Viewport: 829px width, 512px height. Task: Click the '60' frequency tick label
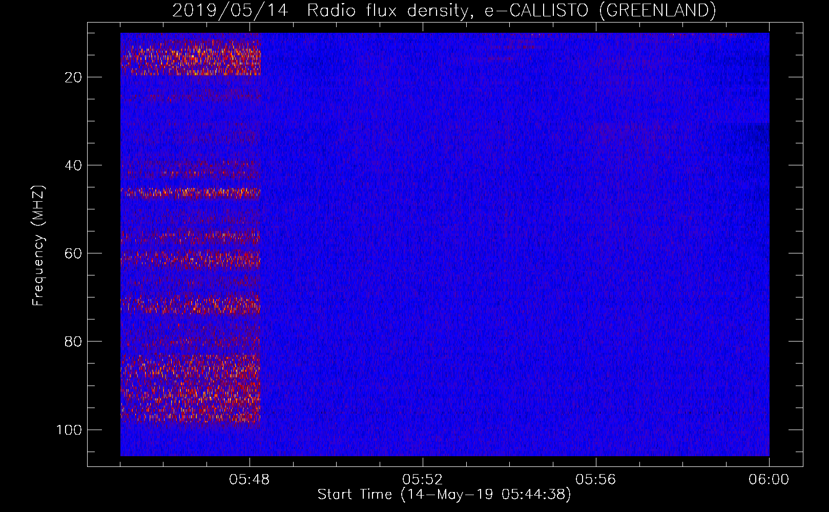pos(73,253)
